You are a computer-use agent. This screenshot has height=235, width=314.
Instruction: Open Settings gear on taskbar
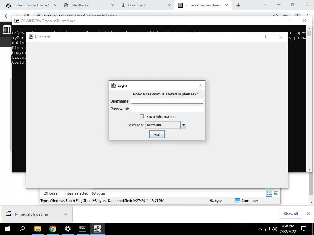click(68, 229)
